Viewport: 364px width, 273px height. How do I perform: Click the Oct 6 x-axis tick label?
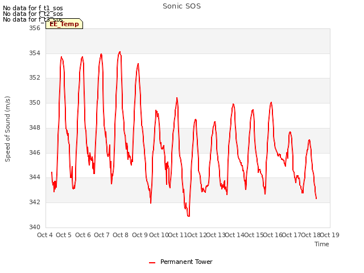click(x=83, y=235)
